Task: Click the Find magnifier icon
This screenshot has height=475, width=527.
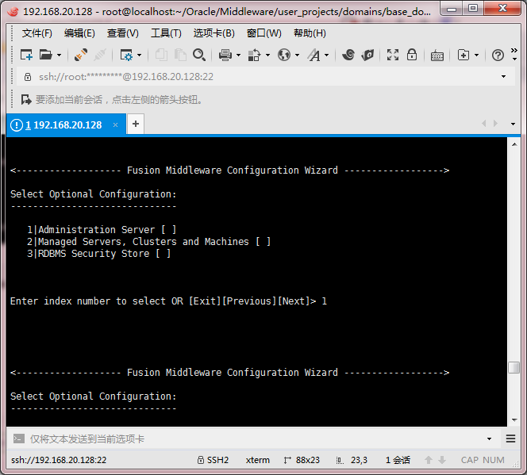Action: 199,55
